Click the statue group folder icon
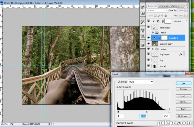This screenshot has height=127, width=194. click(157, 49)
